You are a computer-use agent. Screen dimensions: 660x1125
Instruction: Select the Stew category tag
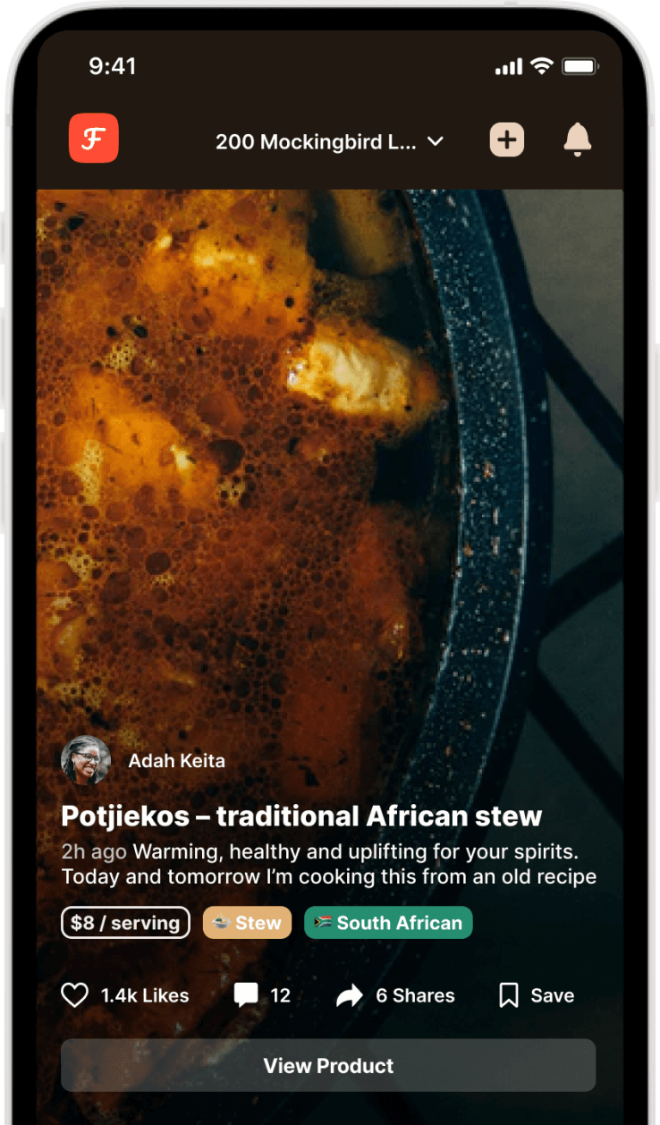point(248,923)
